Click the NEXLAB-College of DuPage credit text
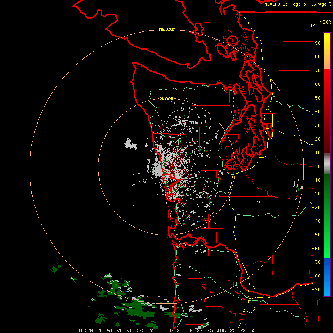This screenshot has width=333, height=333. point(295,4)
